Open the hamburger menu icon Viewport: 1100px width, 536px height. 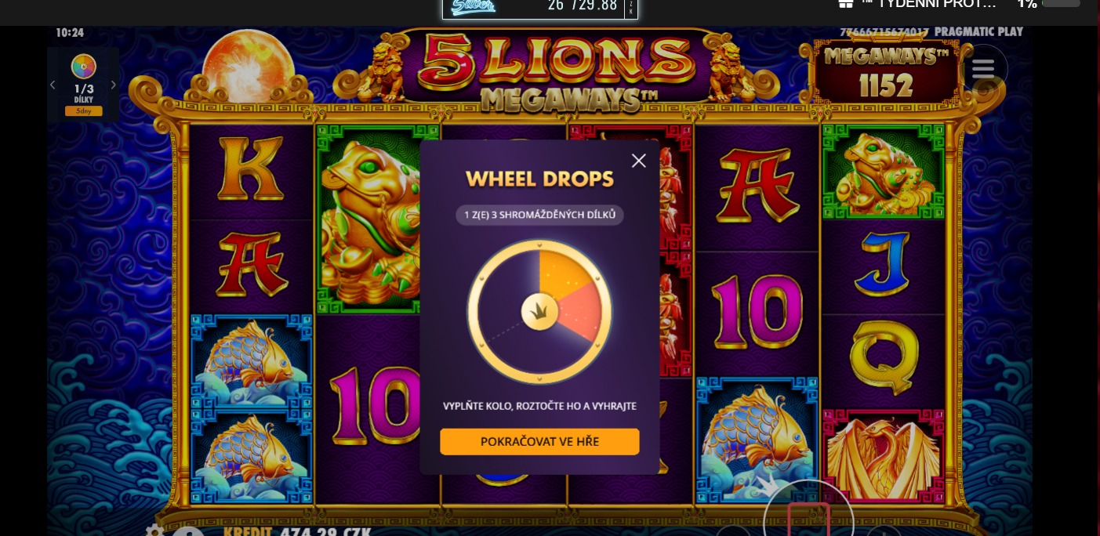982,69
